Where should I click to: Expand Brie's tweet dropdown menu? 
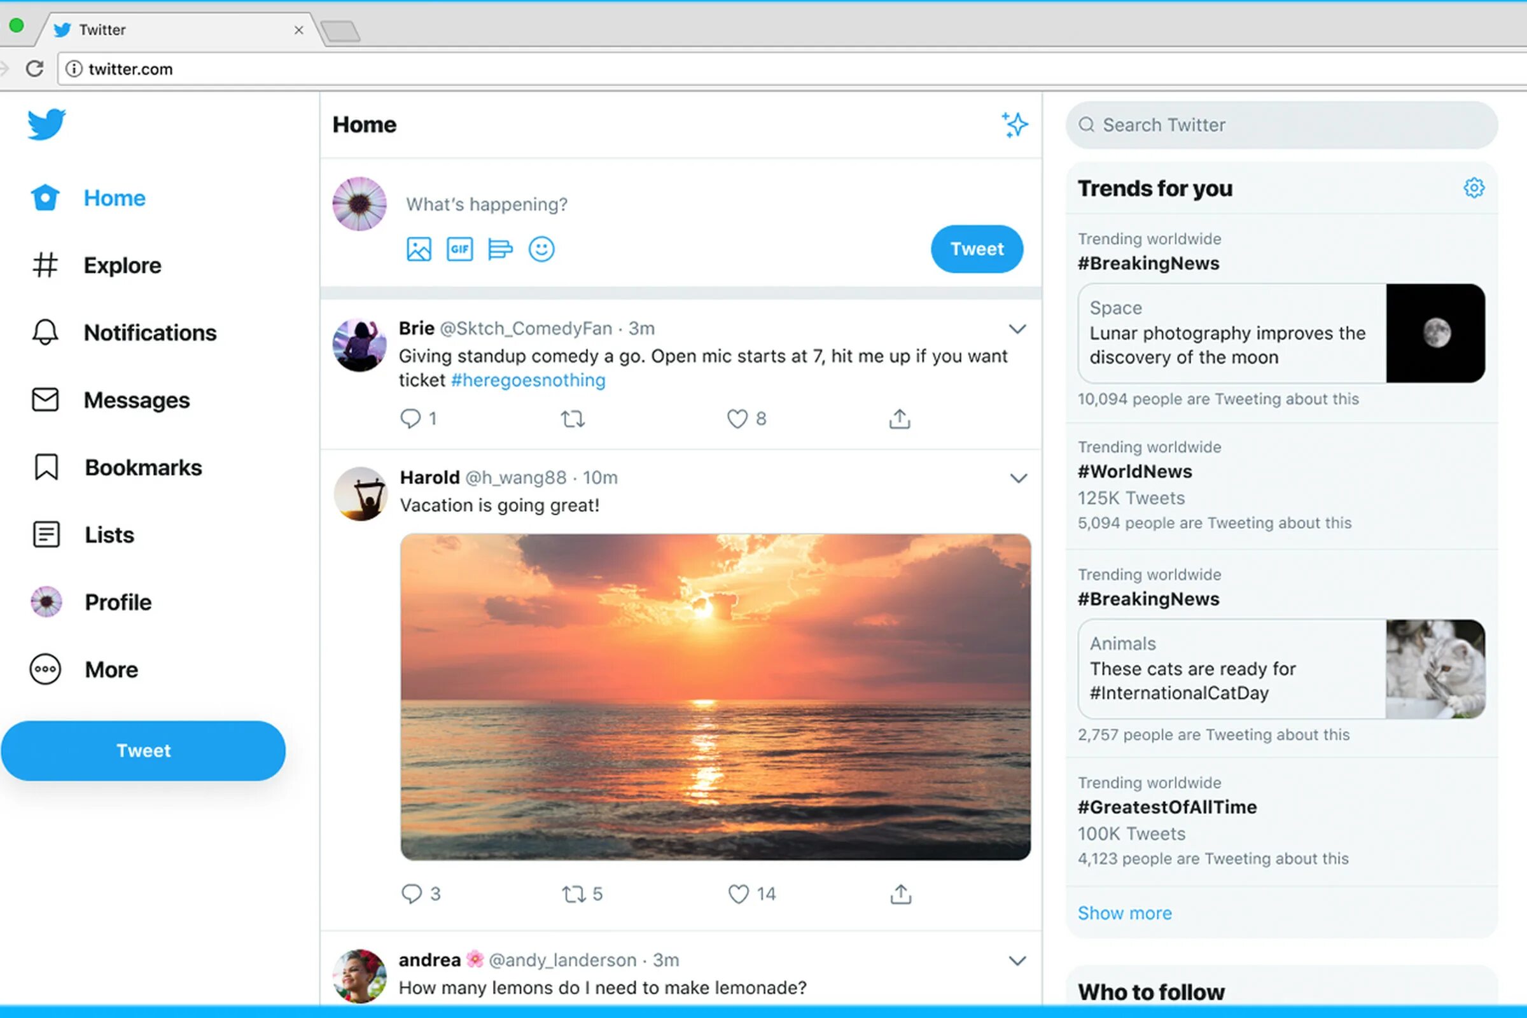point(1017,328)
